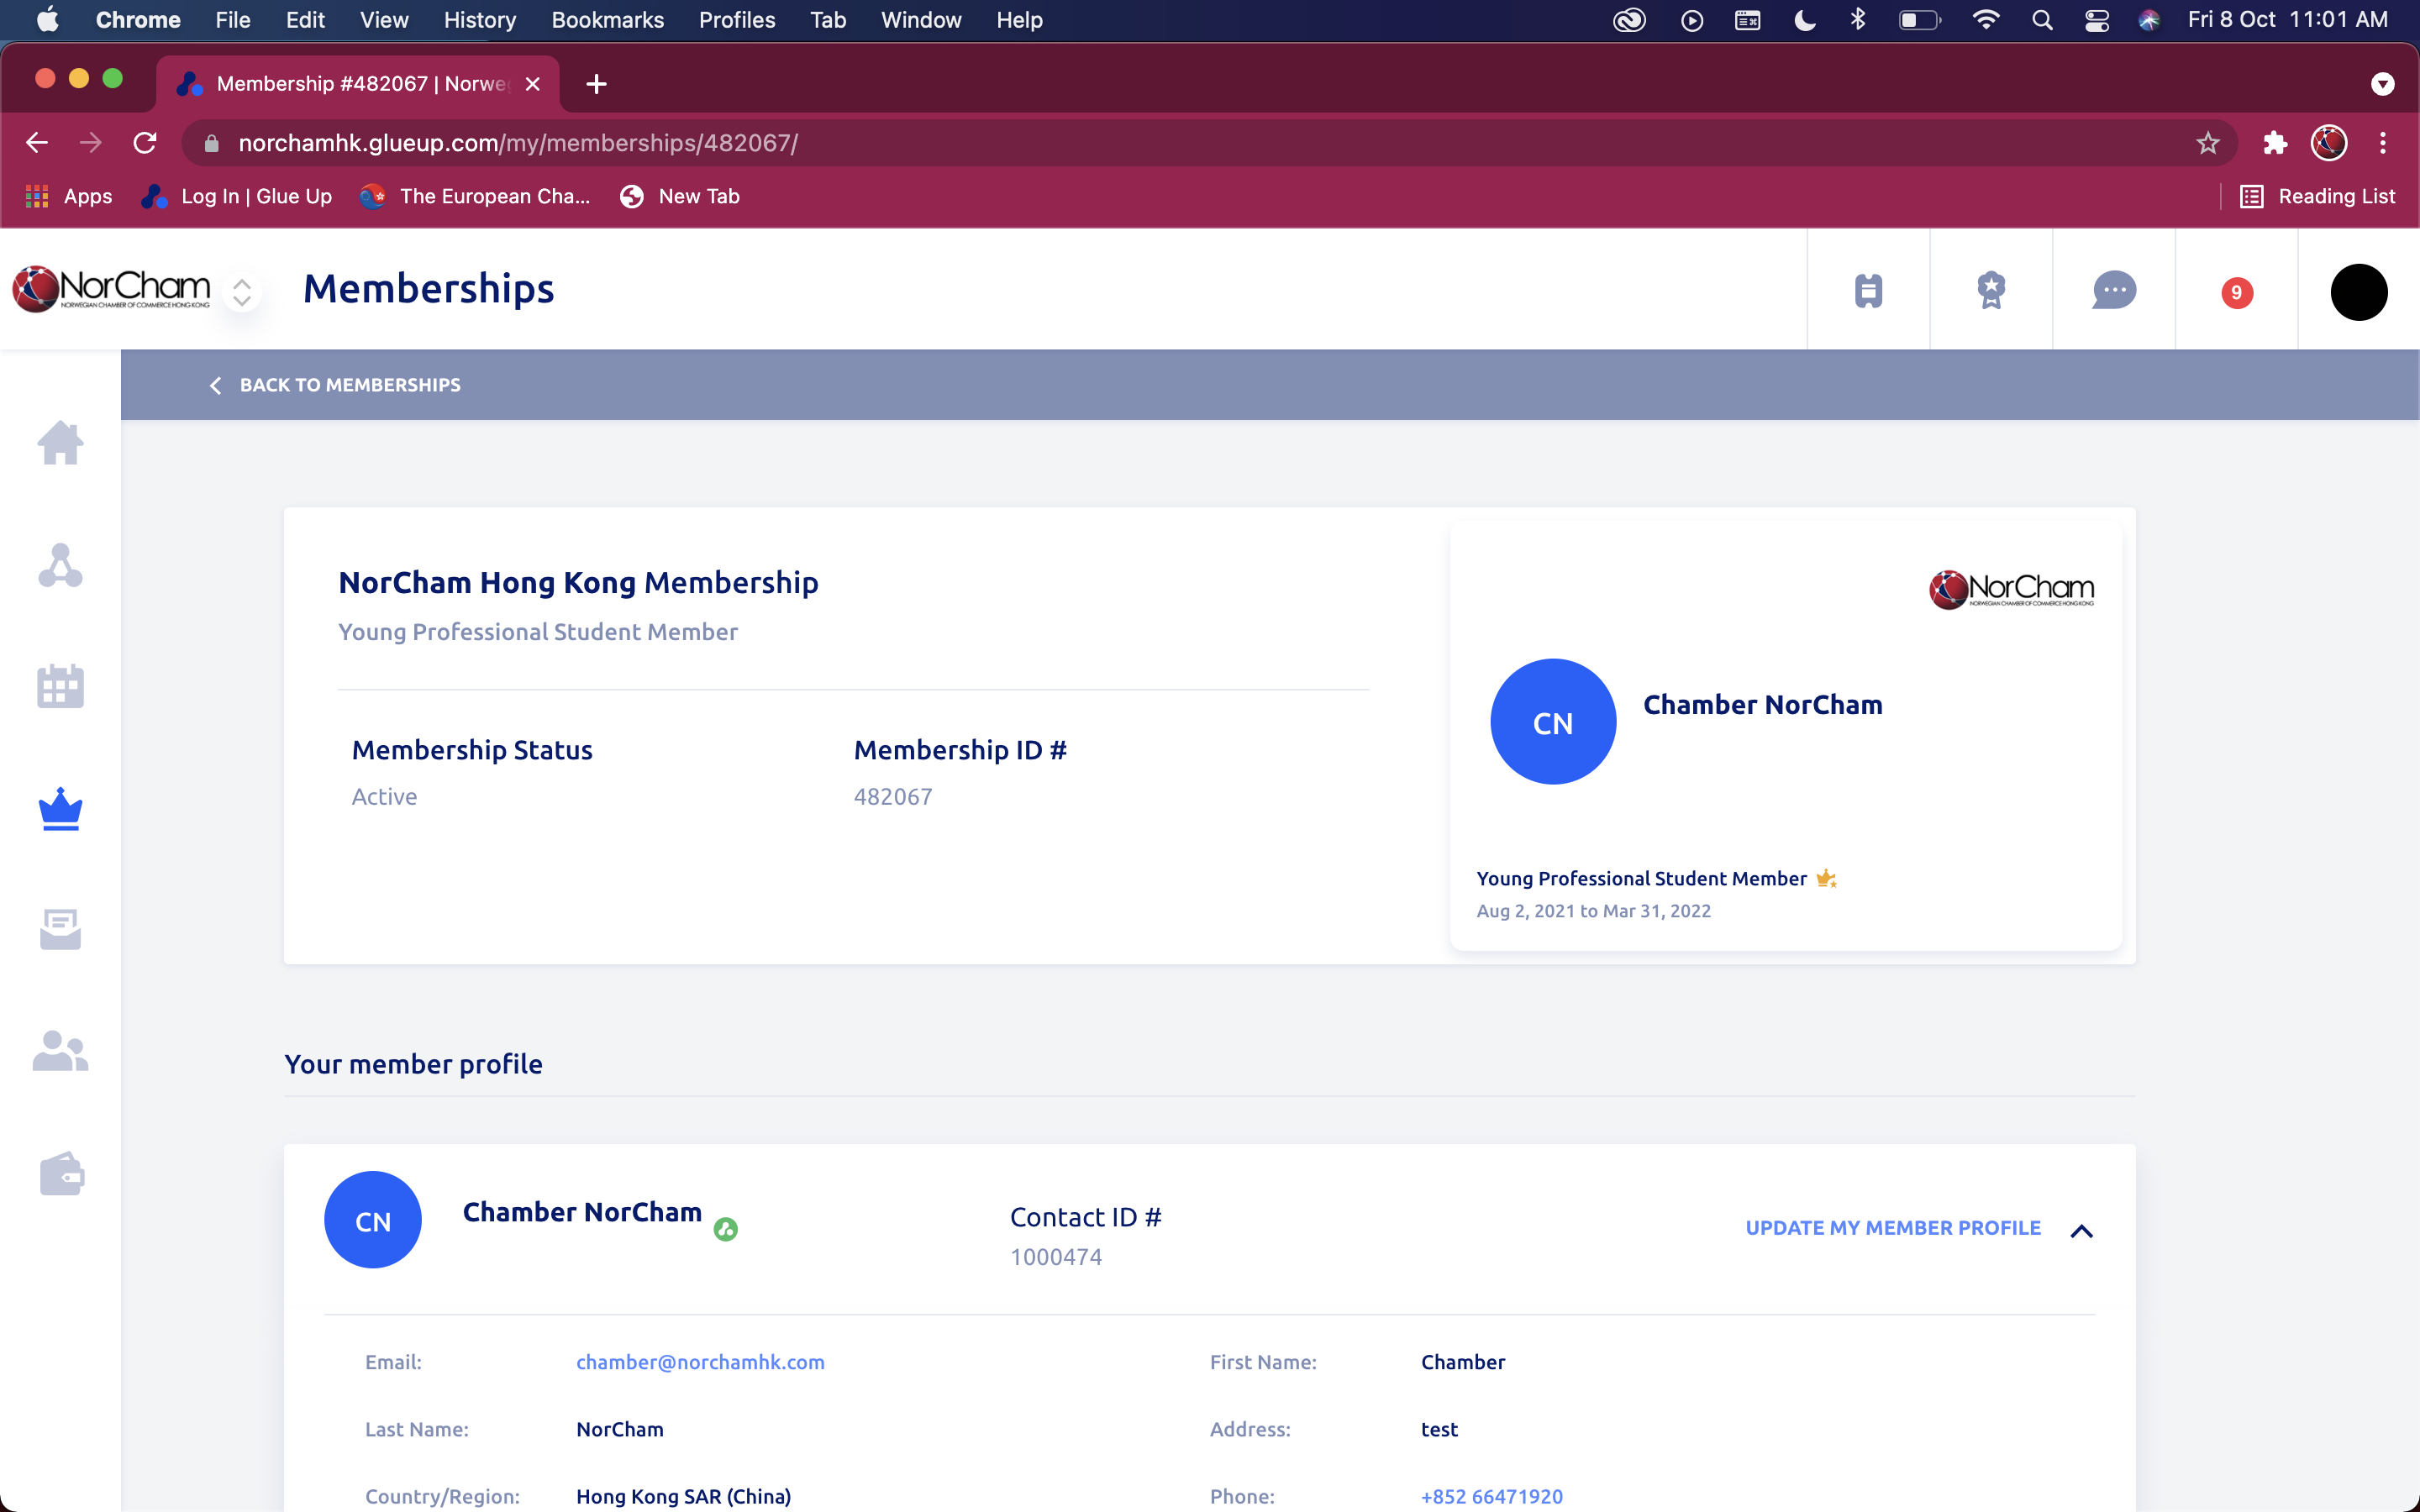
Task: Open tab search dropdown arrow
Action: click(2383, 84)
